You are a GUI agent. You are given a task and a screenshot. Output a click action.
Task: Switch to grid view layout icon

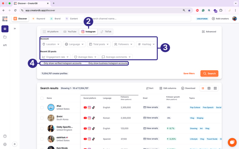215,88
